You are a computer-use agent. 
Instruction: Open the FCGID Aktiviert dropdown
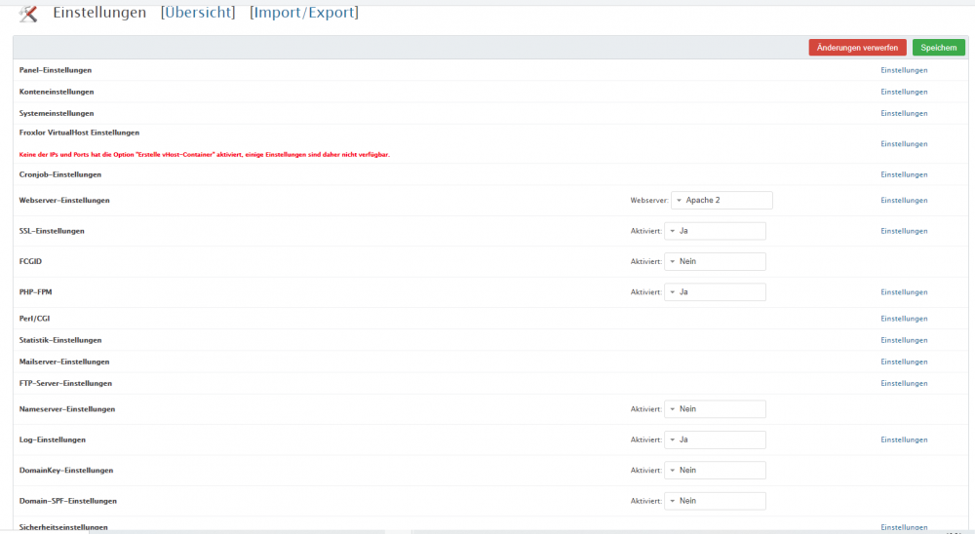point(715,261)
